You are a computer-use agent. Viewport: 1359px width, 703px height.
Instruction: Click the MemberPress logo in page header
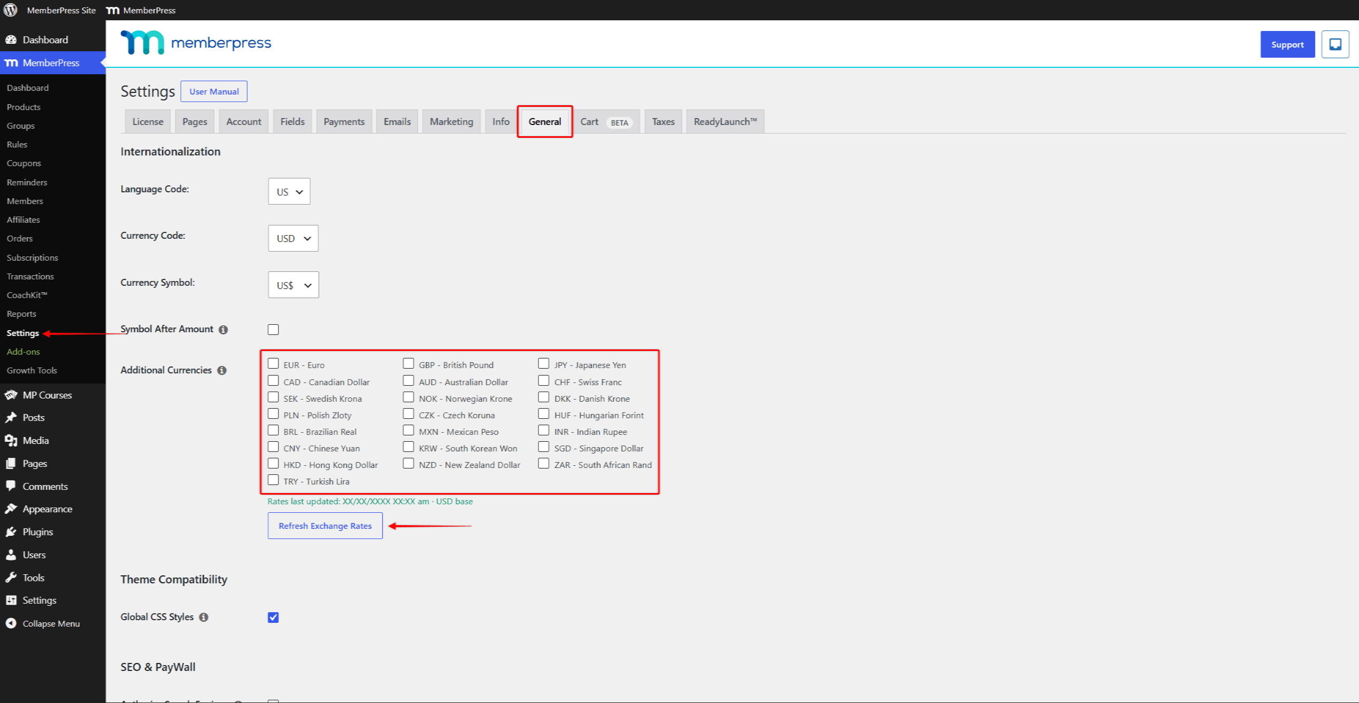[x=196, y=42]
